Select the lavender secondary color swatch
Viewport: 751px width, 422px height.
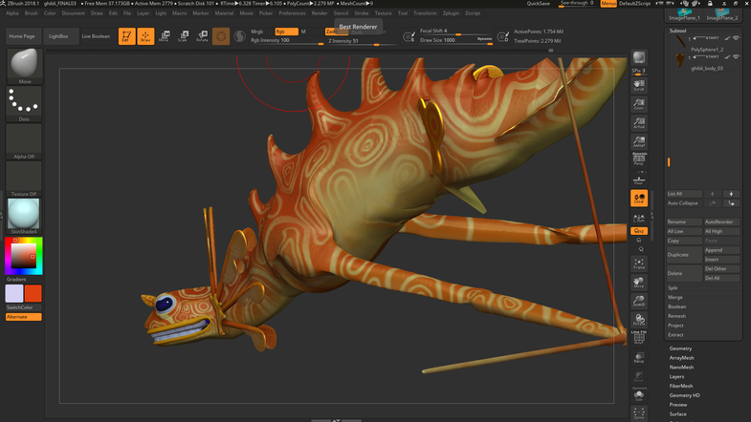[14, 293]
